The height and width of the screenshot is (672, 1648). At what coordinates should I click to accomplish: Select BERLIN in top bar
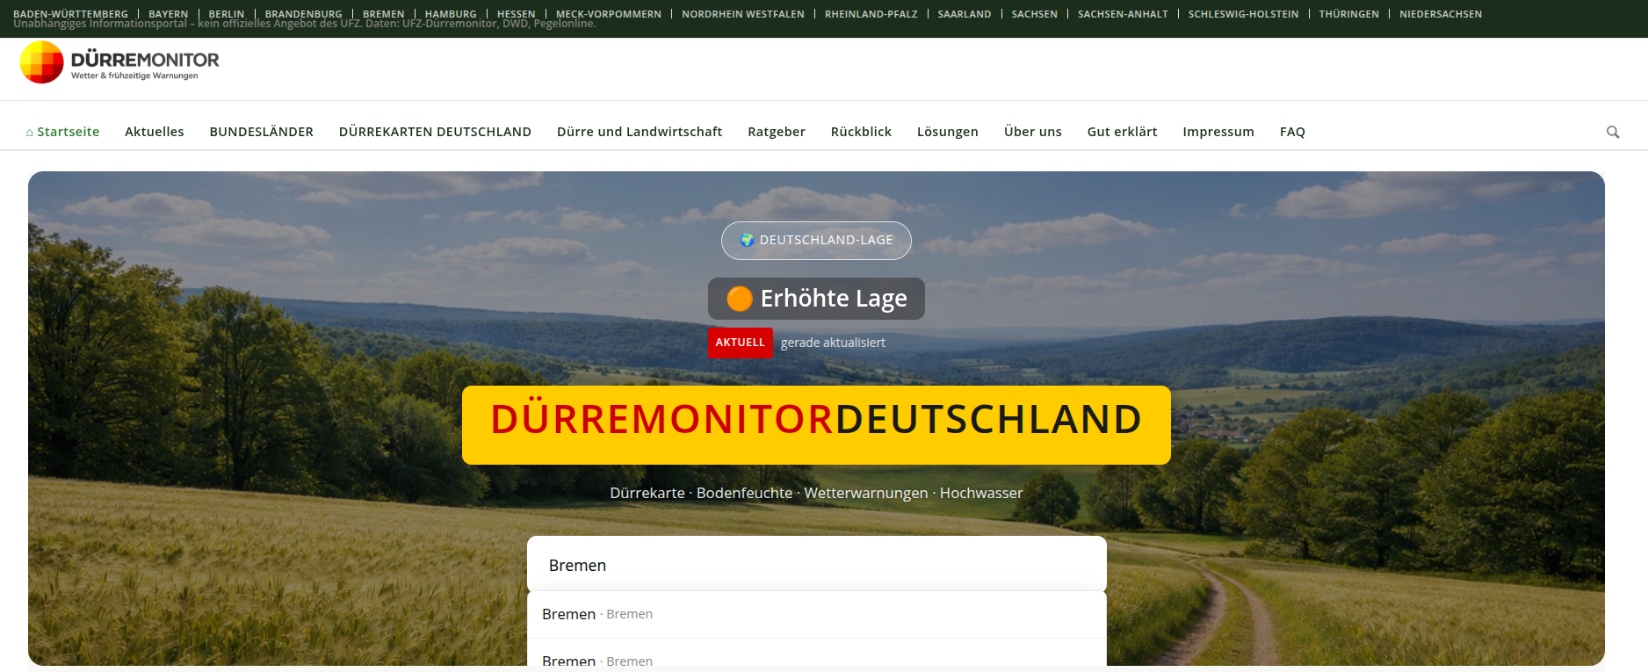[227, 14]
